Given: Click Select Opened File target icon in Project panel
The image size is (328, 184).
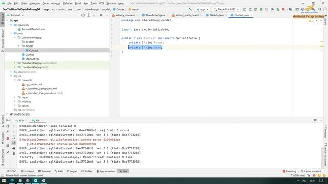Looking at the screenshot, I should 83,15.
